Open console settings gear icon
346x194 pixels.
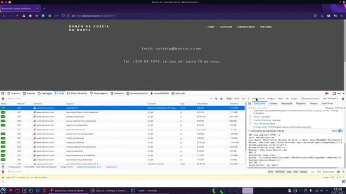(338, 172)
